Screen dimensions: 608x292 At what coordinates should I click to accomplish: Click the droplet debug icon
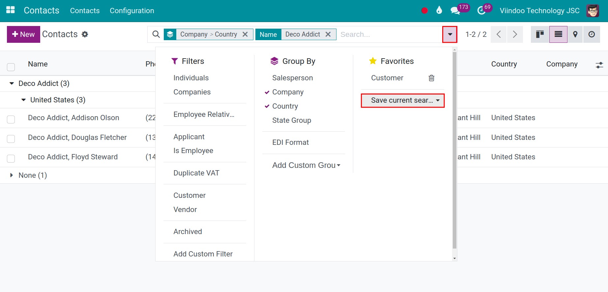click(439, 10)
